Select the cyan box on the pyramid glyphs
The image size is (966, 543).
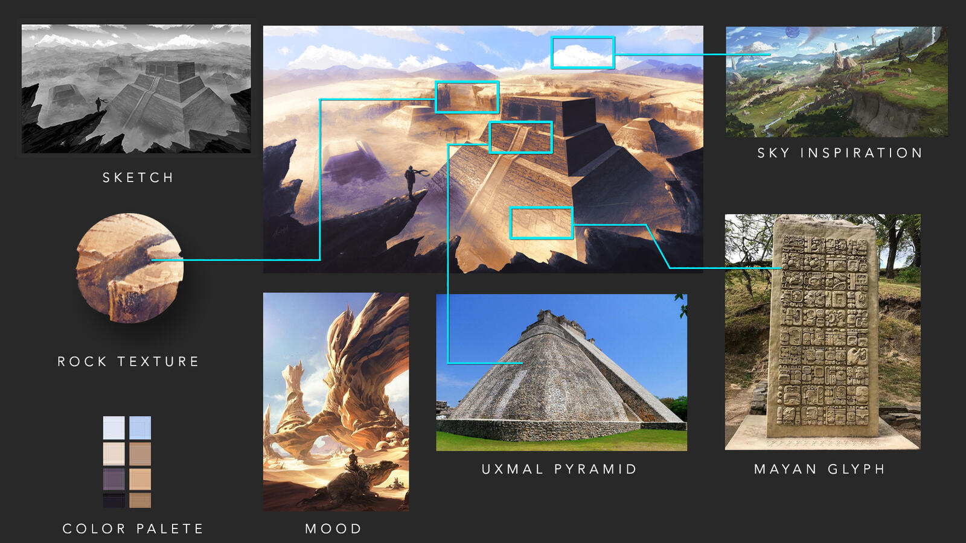pos(541,223)
